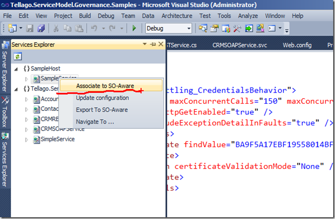Click the Save toolbar icon
Viewport: 335px width, 219px height.
coord(30,28)
